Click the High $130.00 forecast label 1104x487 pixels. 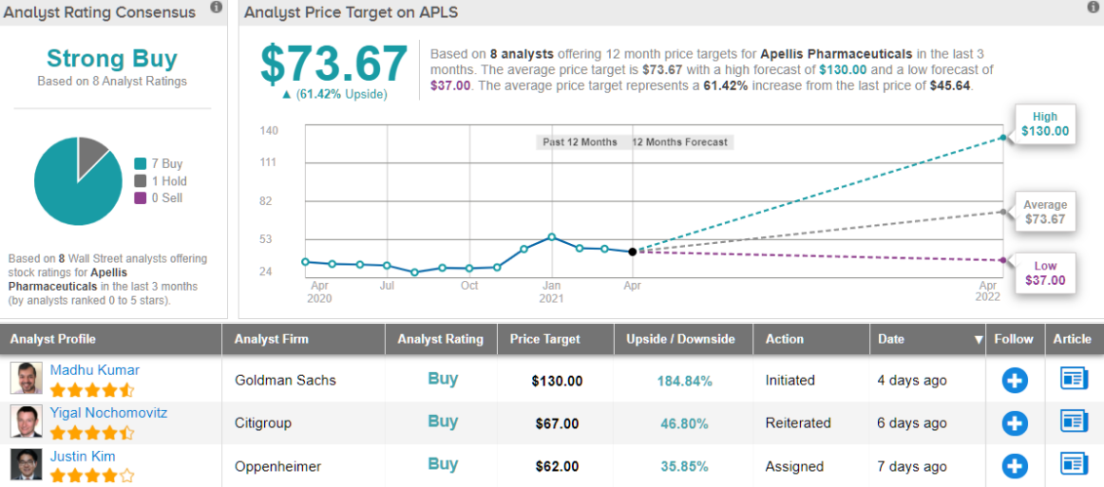(1044, 124)
